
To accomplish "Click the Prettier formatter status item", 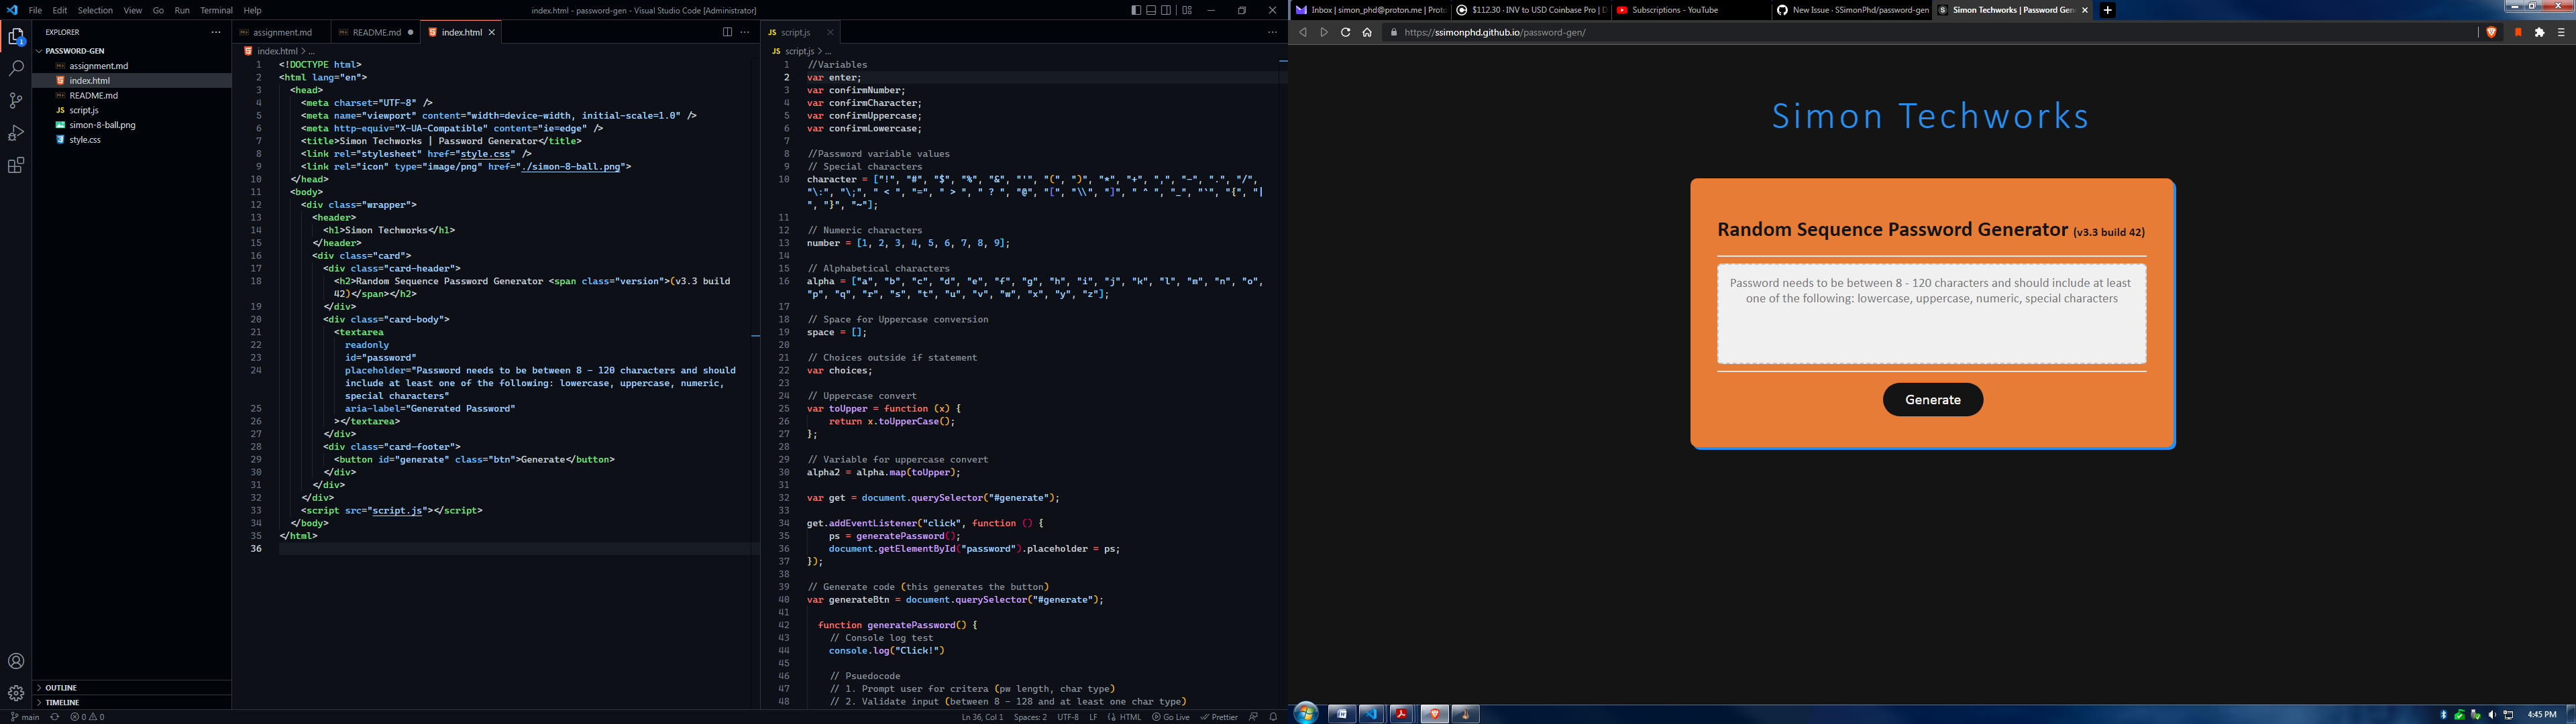I will click(x=1219, y=717).
